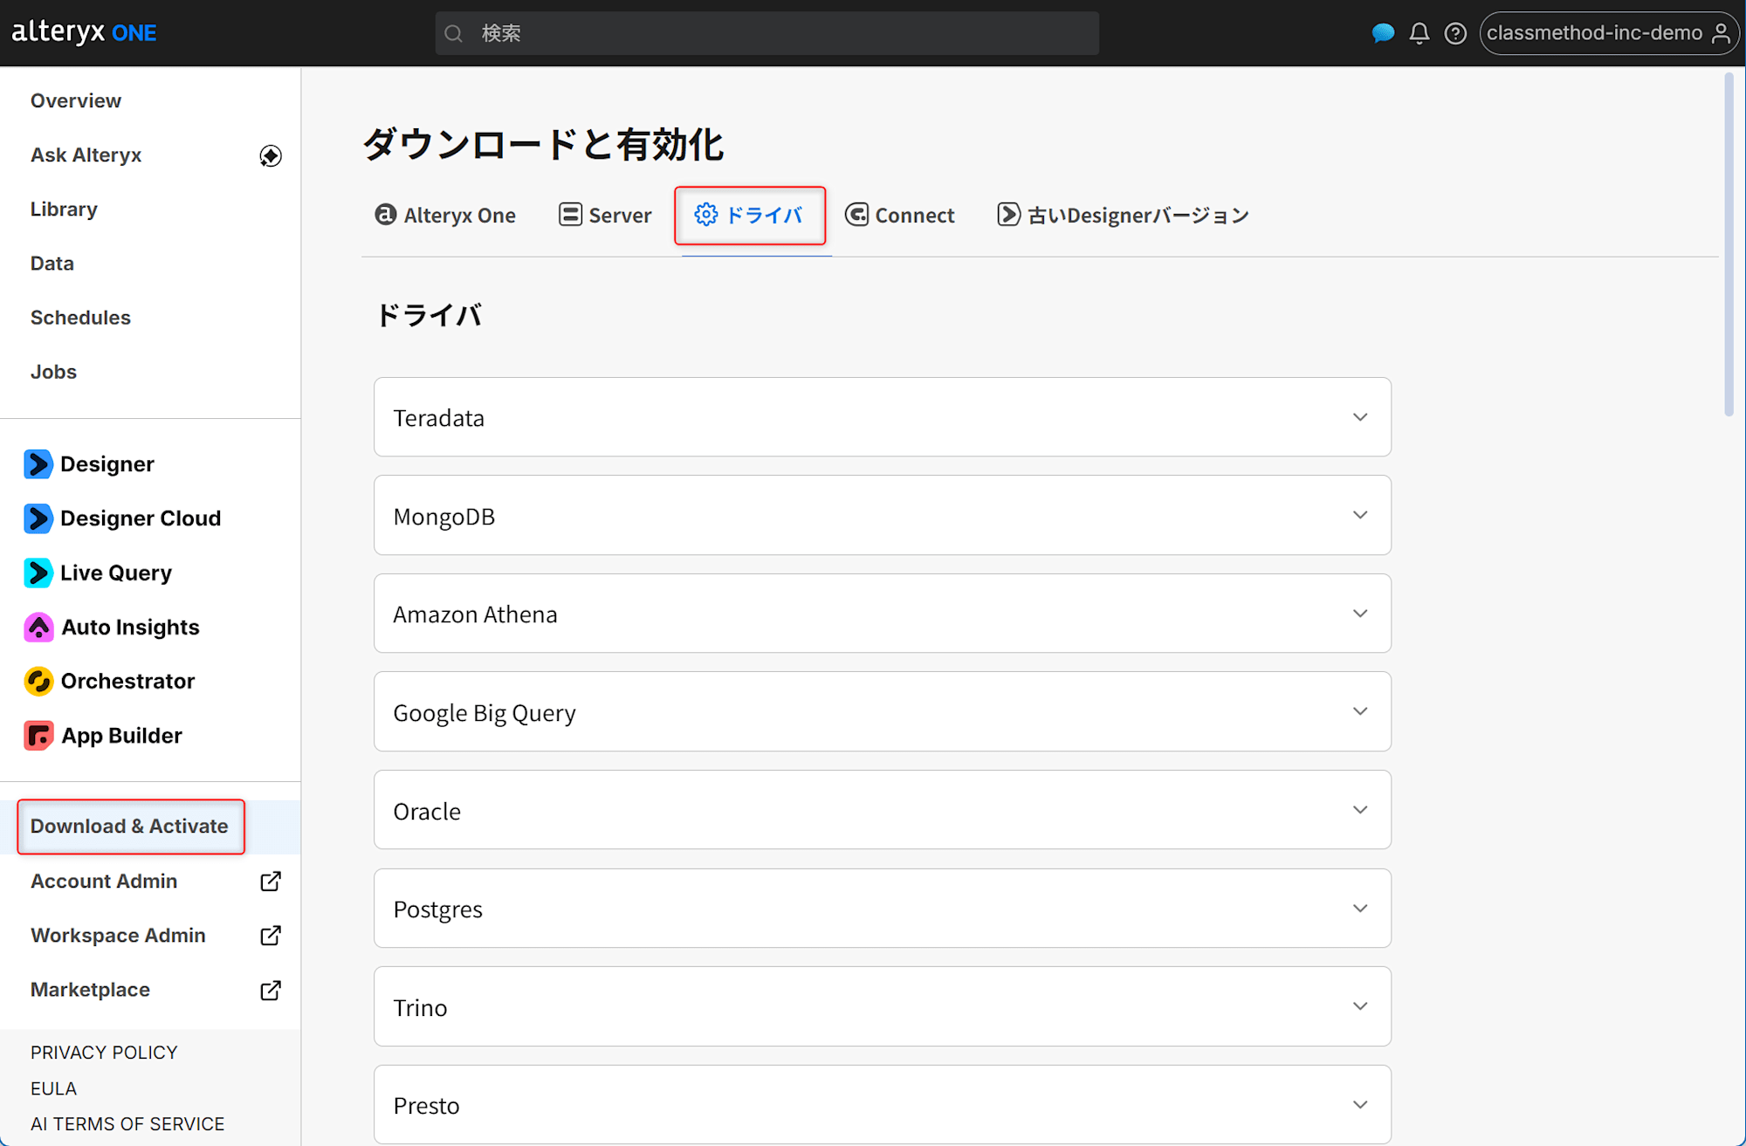This screenshot has width=1746, height=1146.
Task: Click the Auto Insights app icon
Action: click(x=38, y=628)
